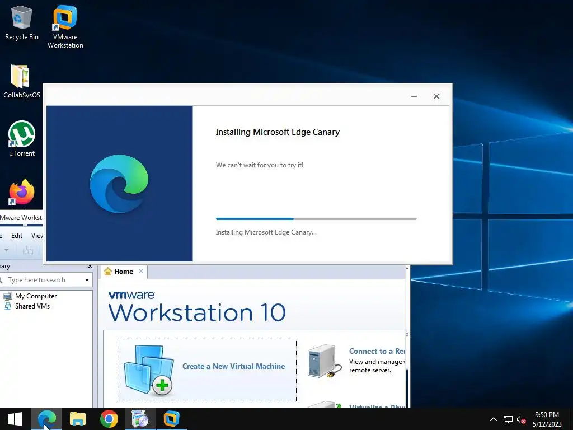Image resolution: width=573 pixels, height=430 pixels.
Task: Open the VMware toolbar dropdown arrow
Action: pos(6,250)
